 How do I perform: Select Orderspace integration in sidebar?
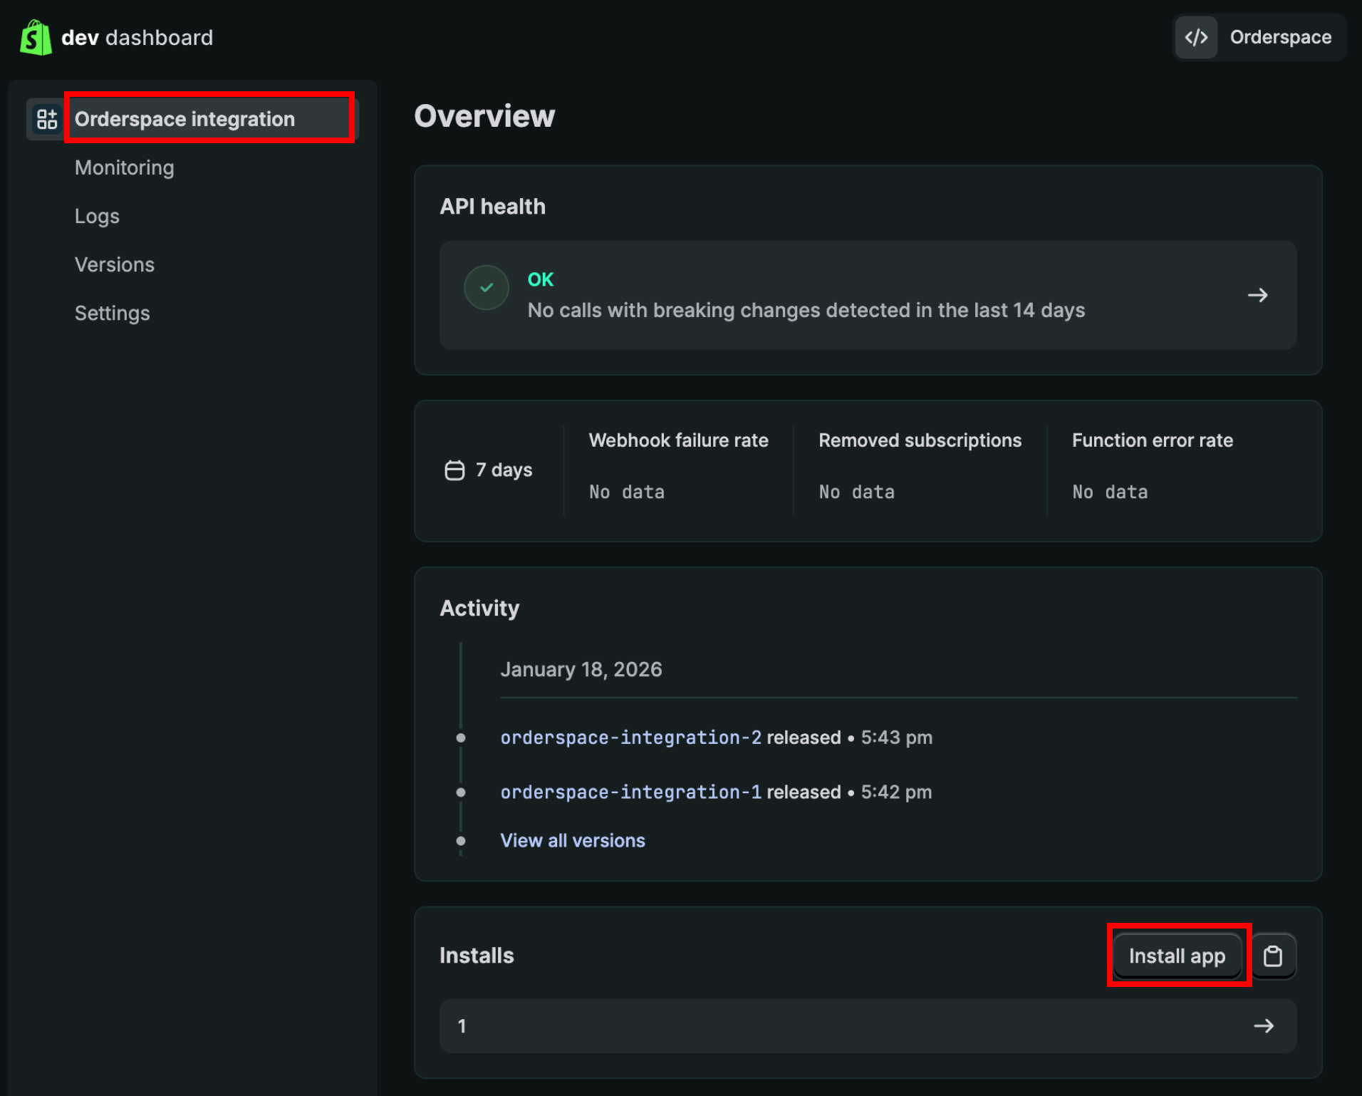[x=185, y=119]
